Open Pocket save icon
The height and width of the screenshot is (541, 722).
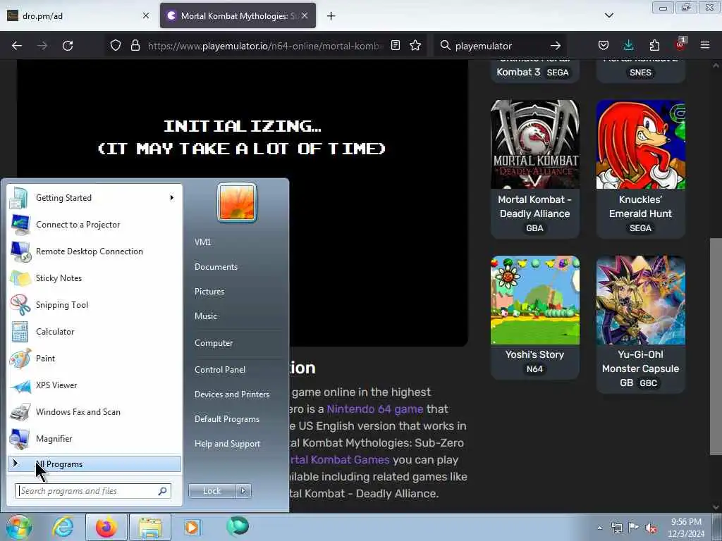(604, 45)
